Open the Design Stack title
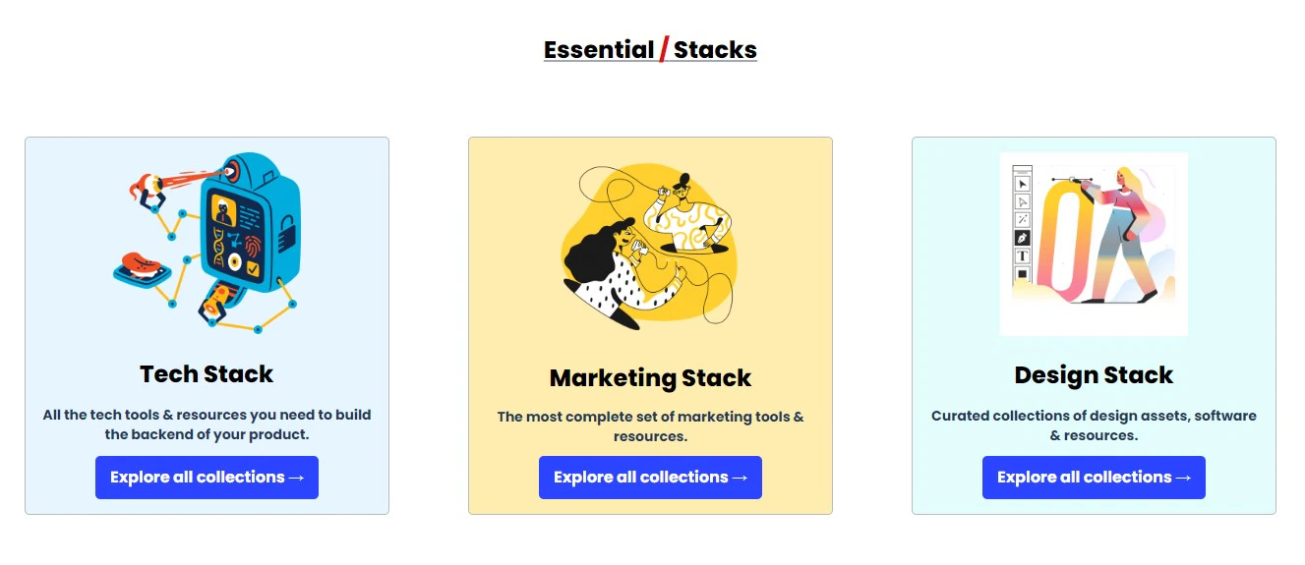 pyautogui.click(x=1094, y=374)
